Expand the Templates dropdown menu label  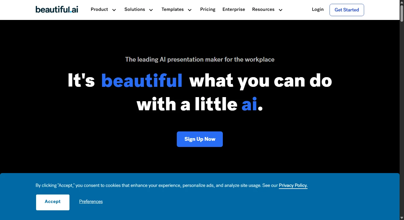[x=172, y=9]
